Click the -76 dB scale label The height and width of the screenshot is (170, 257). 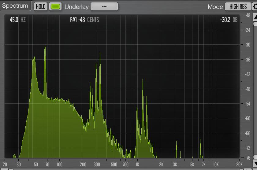click(248, 158)
